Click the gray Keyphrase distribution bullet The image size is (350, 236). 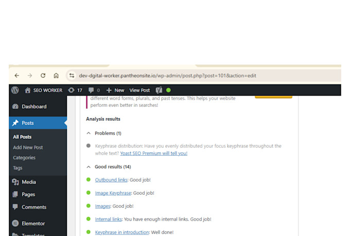tap(89, 146)
